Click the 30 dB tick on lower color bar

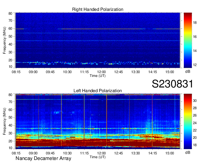click(195, 101)
